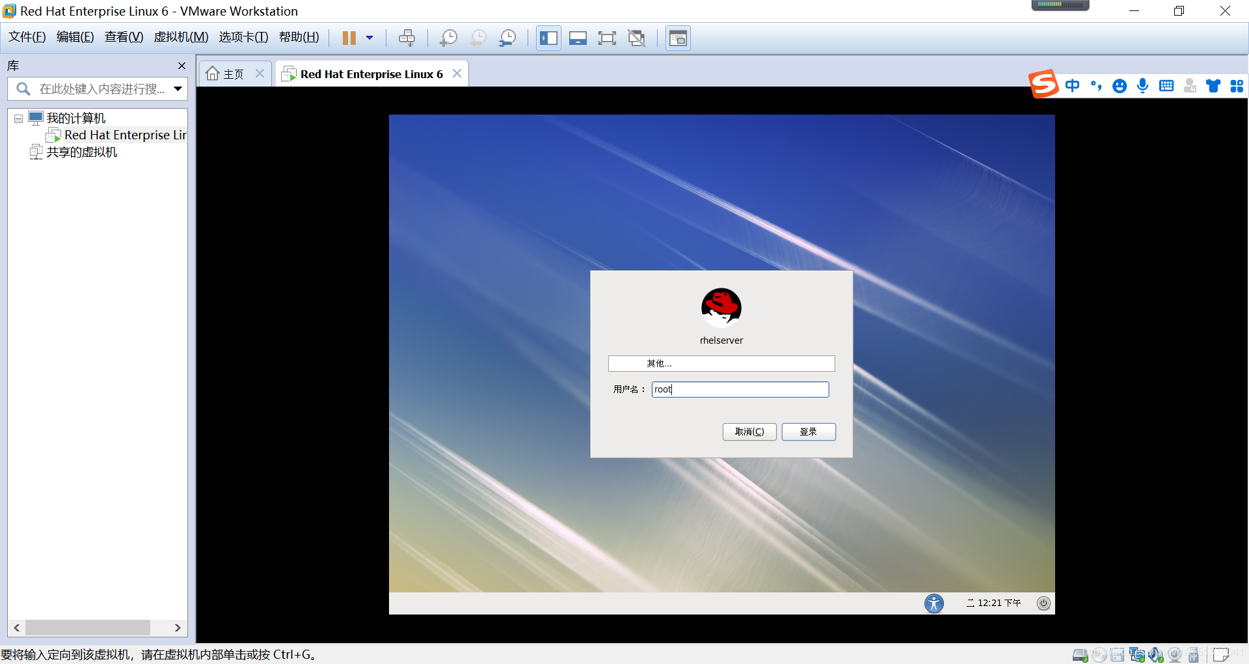Click the rhelserver hostname text

(721, 340)
